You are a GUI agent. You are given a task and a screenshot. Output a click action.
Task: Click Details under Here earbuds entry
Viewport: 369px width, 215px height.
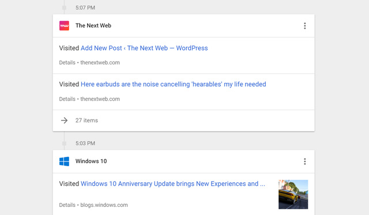tap(67, 99)
